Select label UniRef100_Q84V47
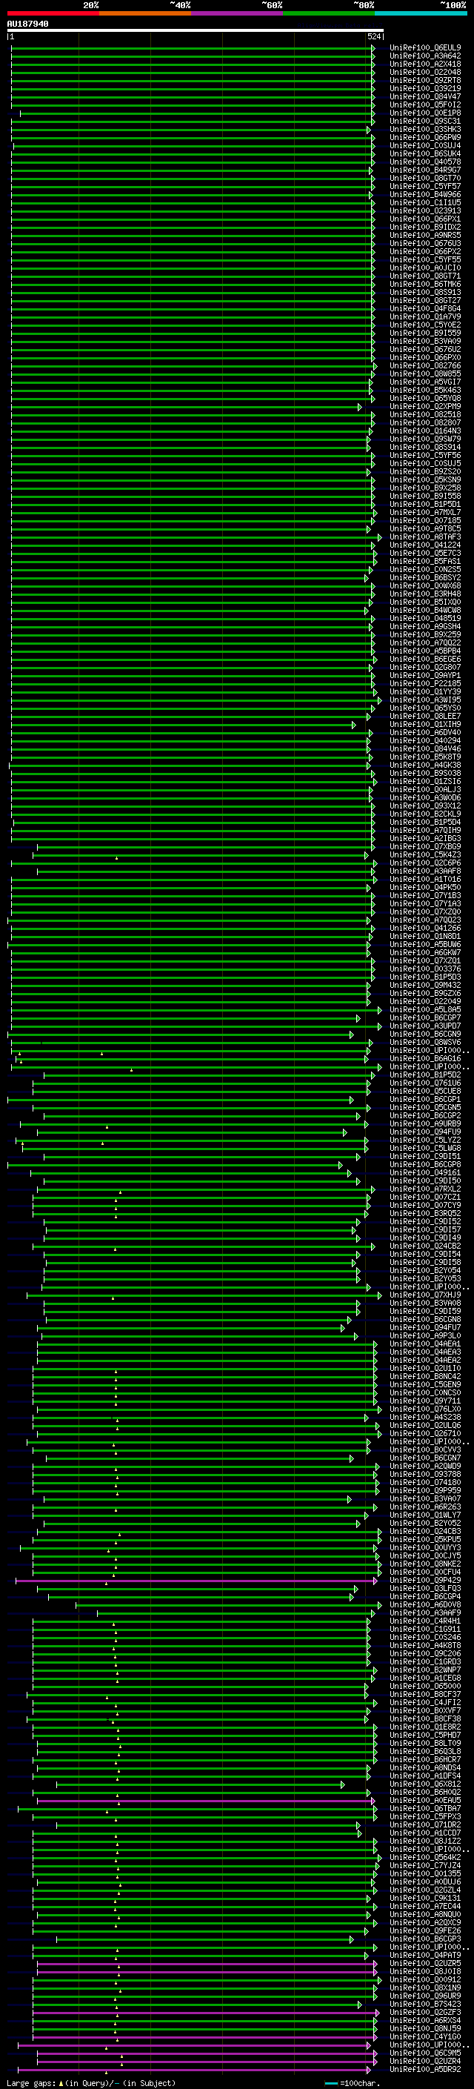 (x=425, y=96)
